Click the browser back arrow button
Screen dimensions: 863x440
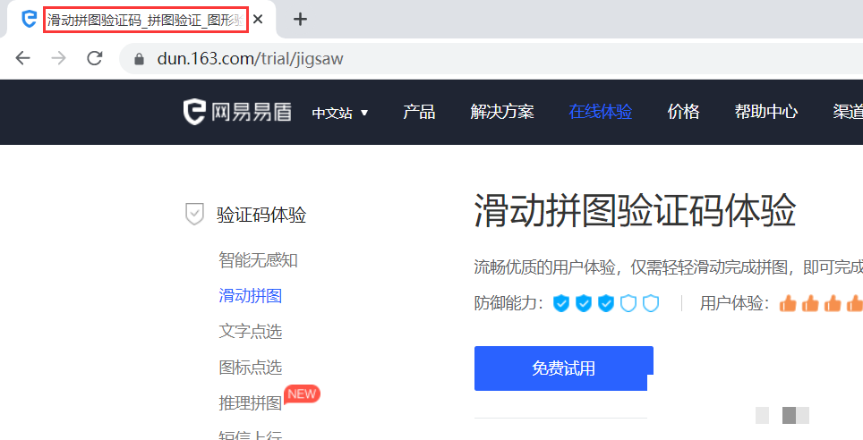coord(22,58)
